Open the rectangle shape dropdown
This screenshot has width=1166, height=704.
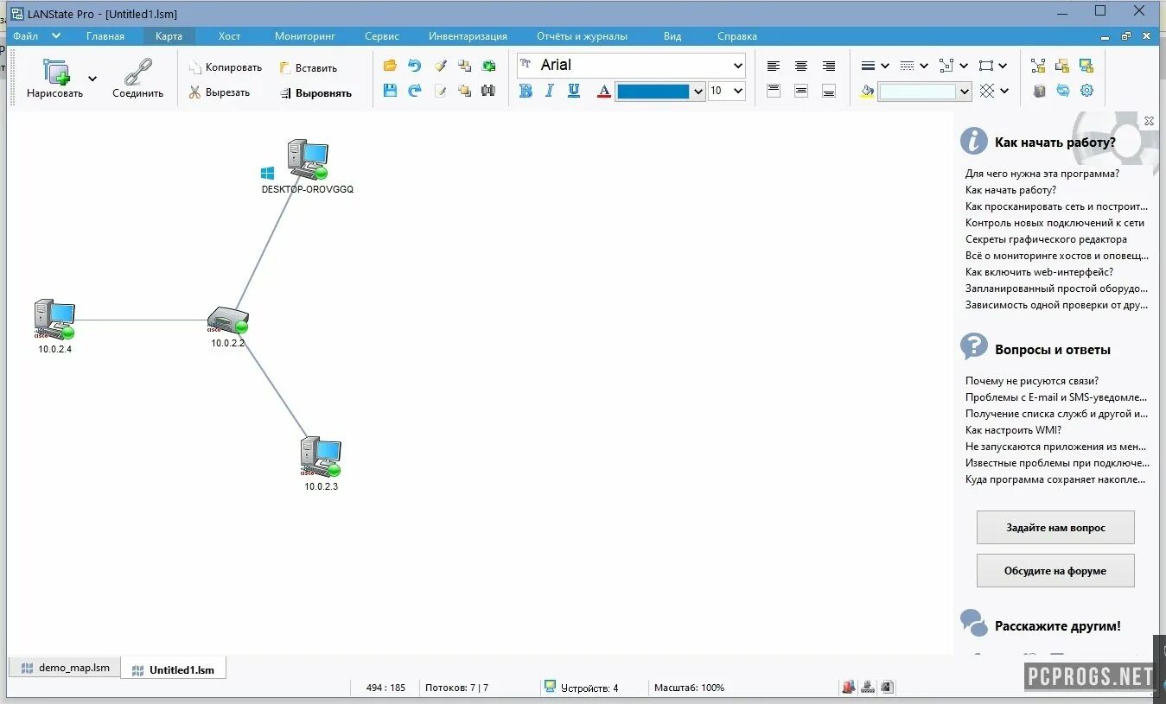[x=1003, y=66]
